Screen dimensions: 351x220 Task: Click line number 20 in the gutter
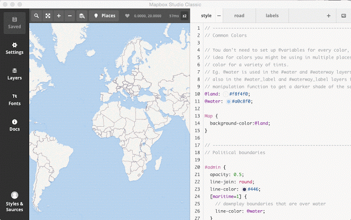tap(197, 167)
